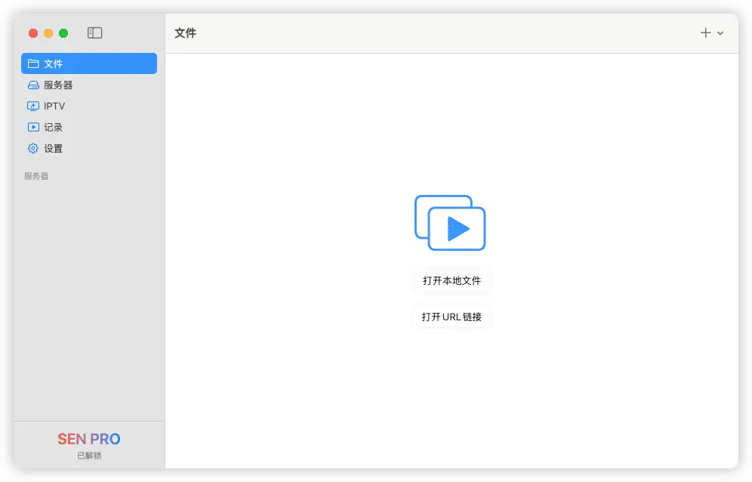
Task: Open settings via the gear icon
Action: [34, 148]
